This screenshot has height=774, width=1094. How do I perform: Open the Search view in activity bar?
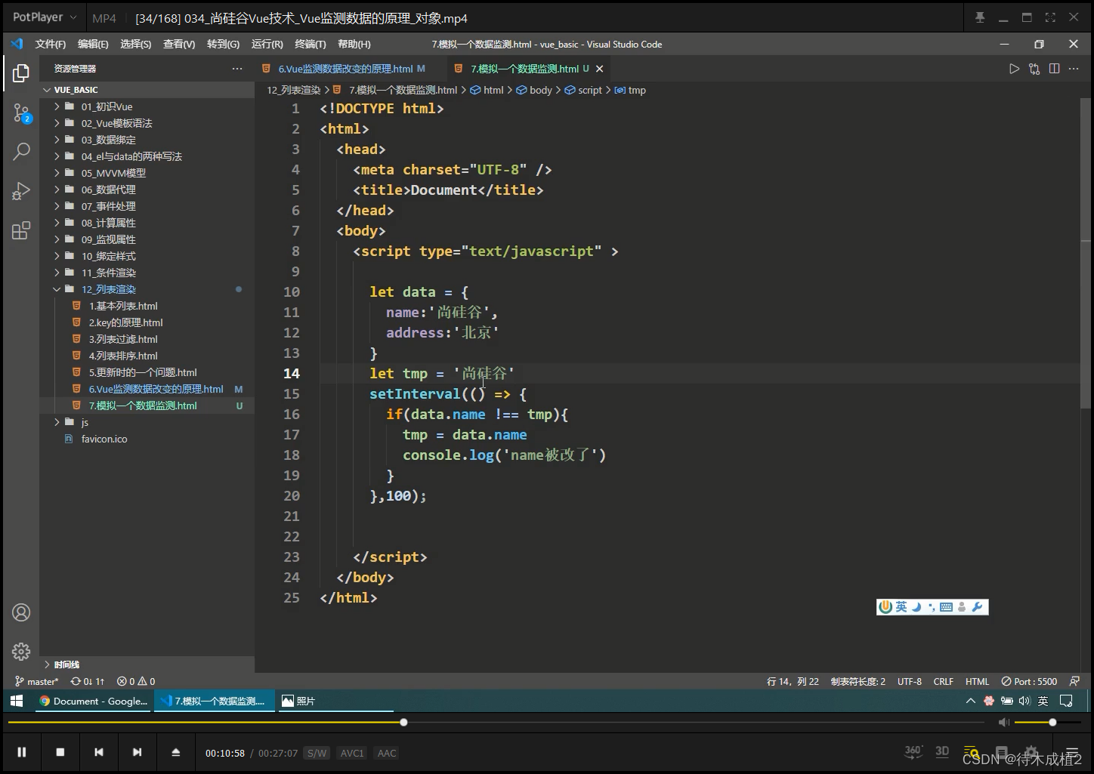click(21, 151)
